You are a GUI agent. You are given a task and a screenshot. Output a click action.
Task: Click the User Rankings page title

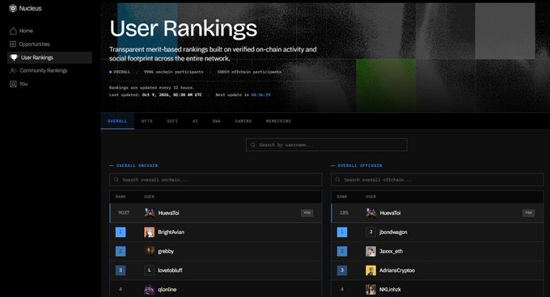pos(184,28)
